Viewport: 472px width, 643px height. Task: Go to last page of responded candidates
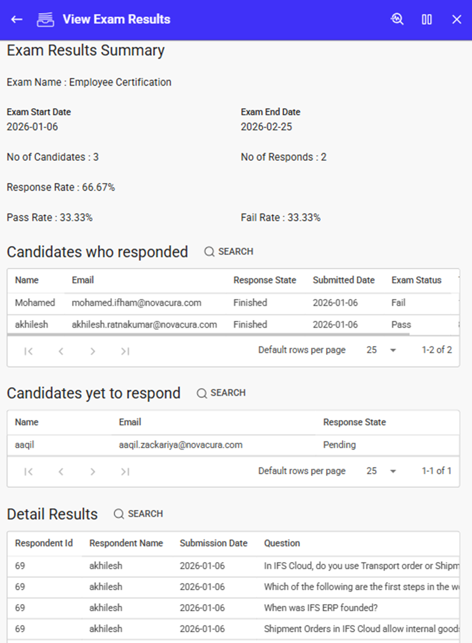pos(125,351)
